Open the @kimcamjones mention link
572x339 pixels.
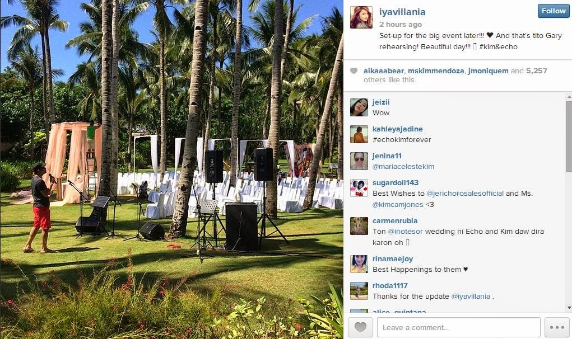[398, 205]
